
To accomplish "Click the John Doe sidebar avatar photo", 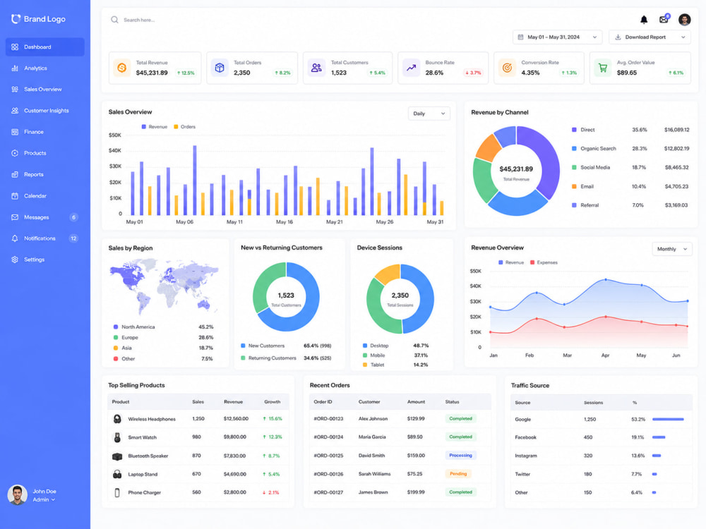I will (17, 495).
